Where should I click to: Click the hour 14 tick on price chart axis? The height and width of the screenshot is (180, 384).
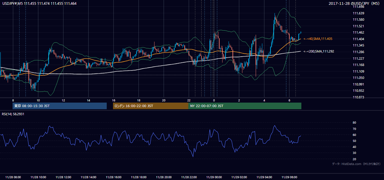tap(88, 100)
